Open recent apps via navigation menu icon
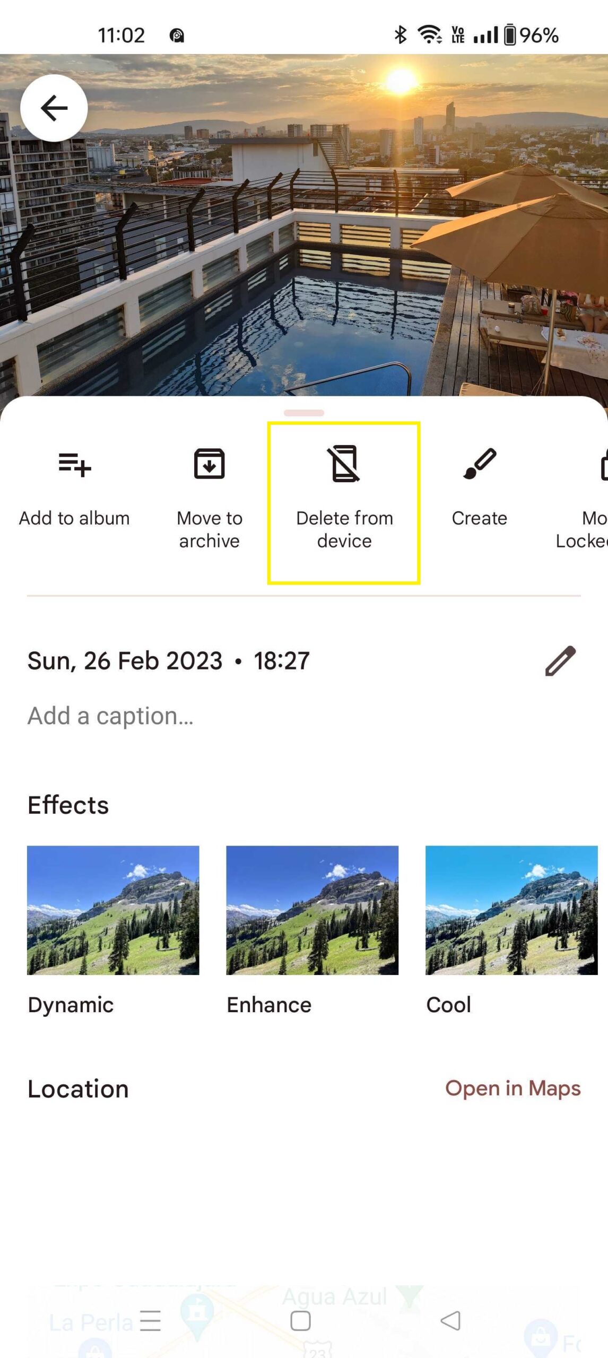This screenshot has width=608, height=1358. click(x=150, y=1320)
